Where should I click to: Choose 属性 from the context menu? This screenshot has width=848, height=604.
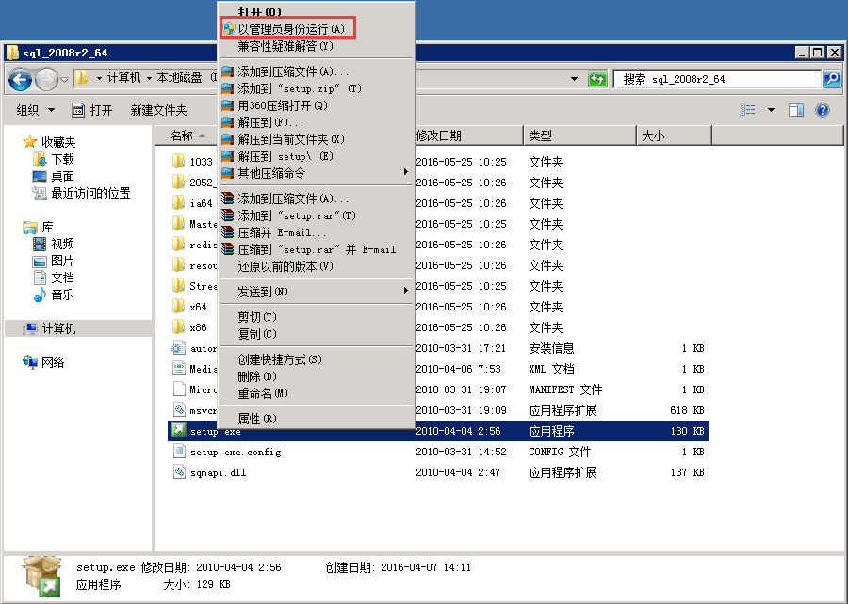click(317, 419)
